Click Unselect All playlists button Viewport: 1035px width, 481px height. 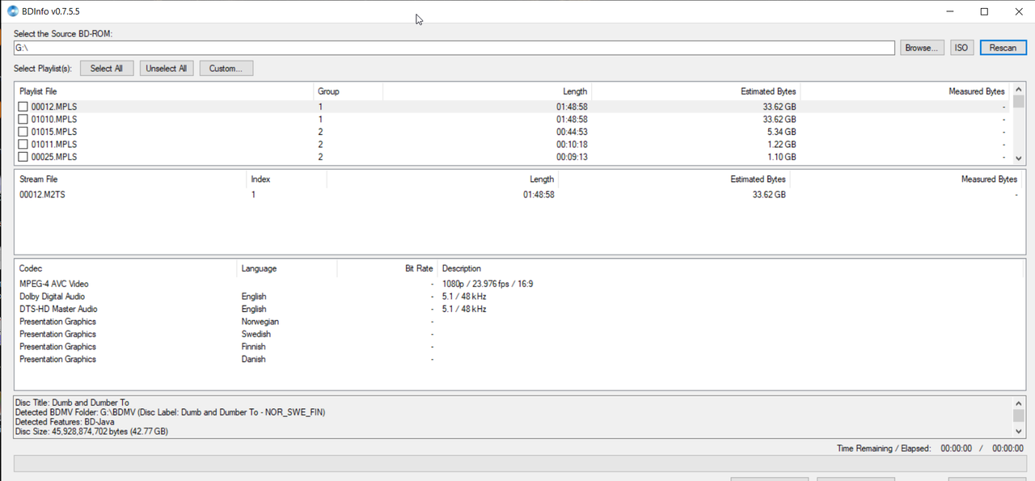167,69
